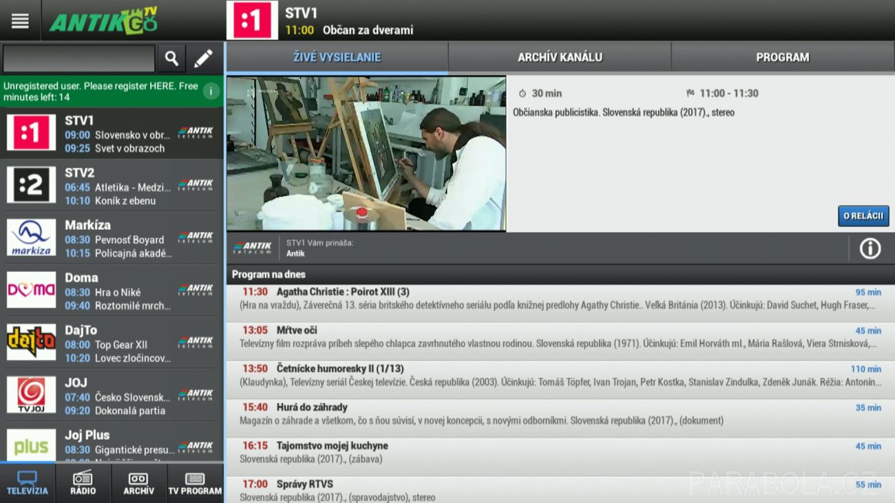The width and height of the screenshot is (895, 503).
Task: Click the Občianska publicistika description text
Action: tap(624, 112)
